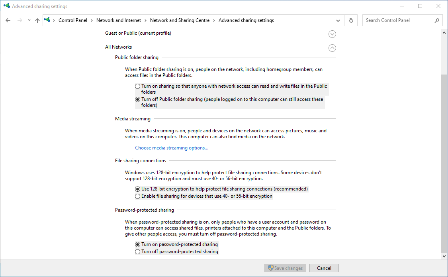Click the scrollbar up arrow

(x=444, y=33)
